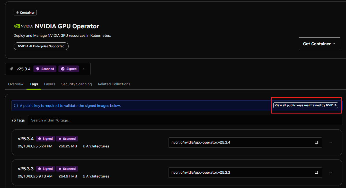The width and height of the screenshot is (346, 188).
Task: Select the Tags tab
Action: (x=34, y=84)
